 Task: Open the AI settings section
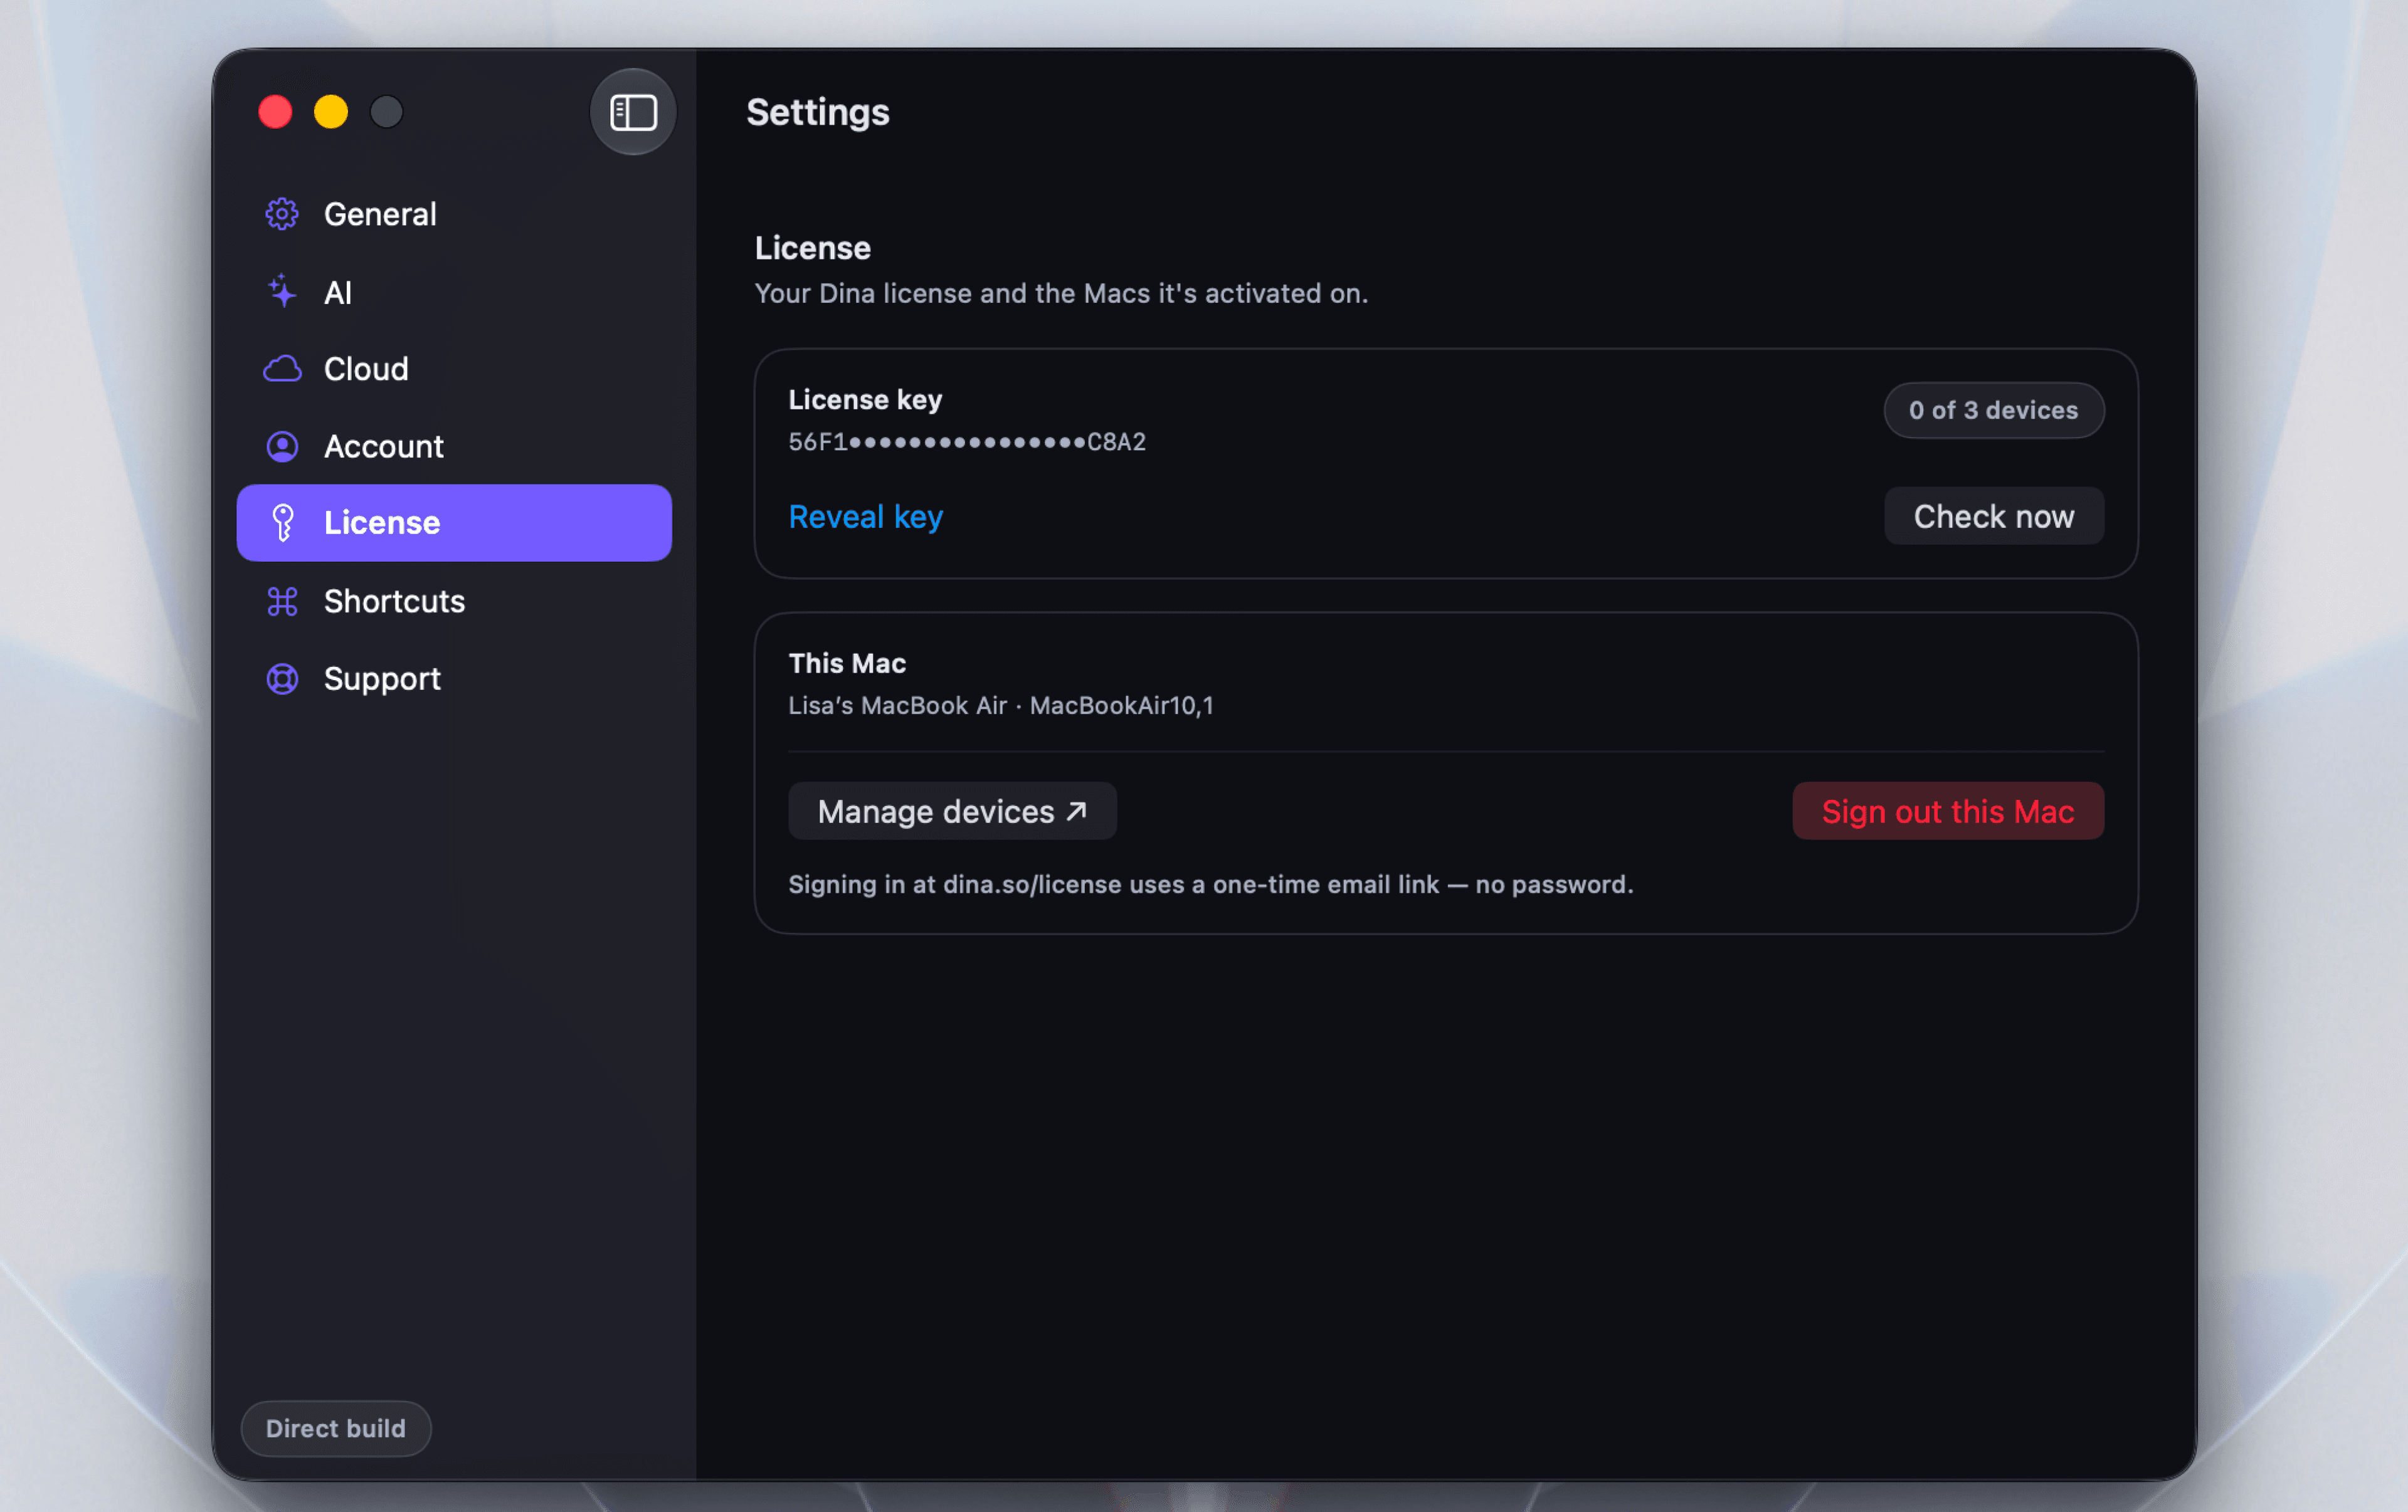[x=454, y=292]
